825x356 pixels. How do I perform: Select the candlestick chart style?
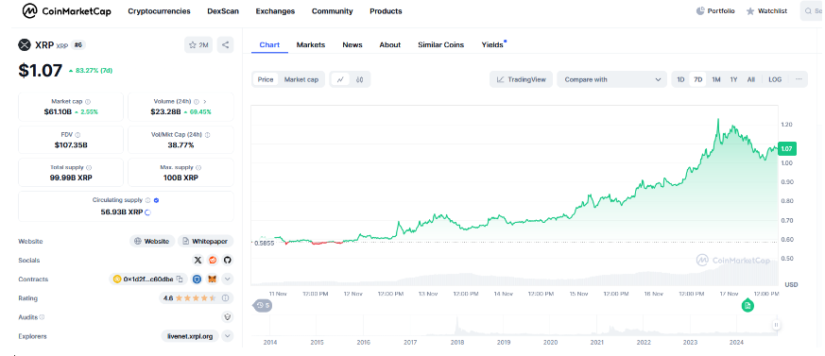pos(360,79)
